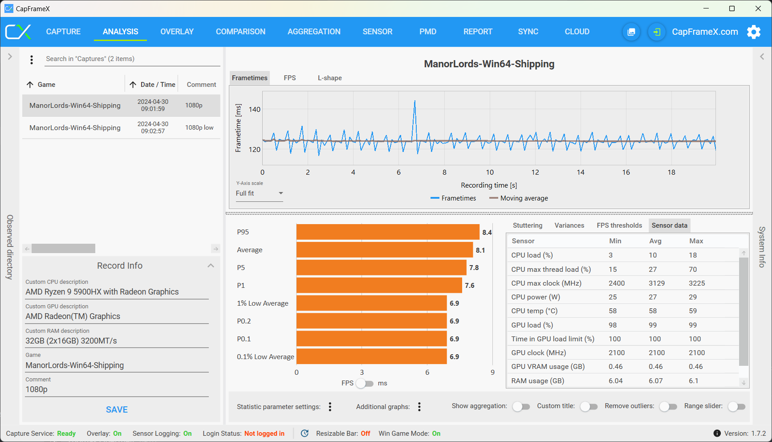
Task: Open the AGGREGATION tab
Action: pyautogui.click(x=314, y=32)
